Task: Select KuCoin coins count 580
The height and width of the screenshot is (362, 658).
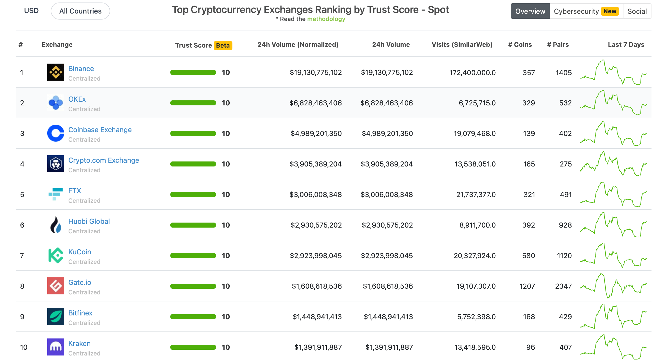Action: [x=528, y=256]
